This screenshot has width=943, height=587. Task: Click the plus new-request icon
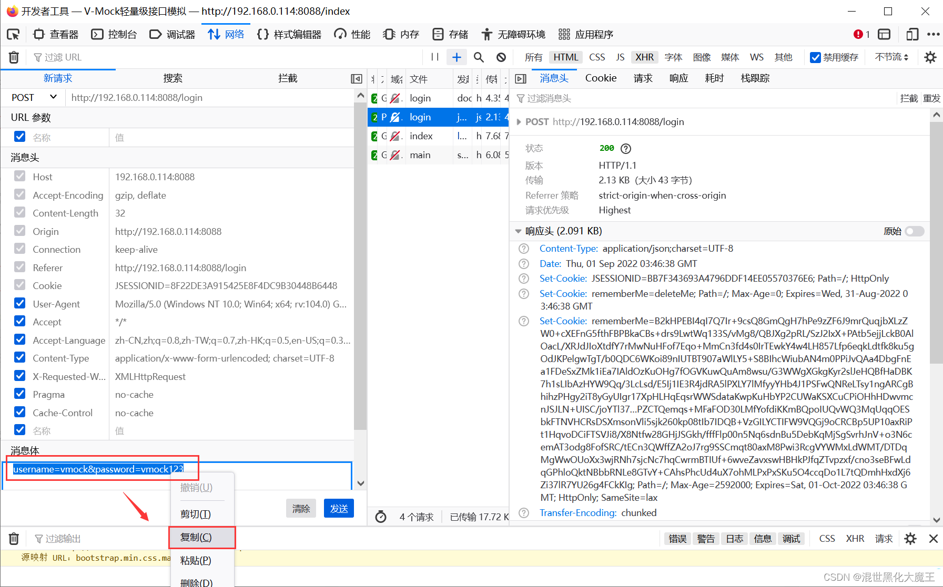click(457, 57)
